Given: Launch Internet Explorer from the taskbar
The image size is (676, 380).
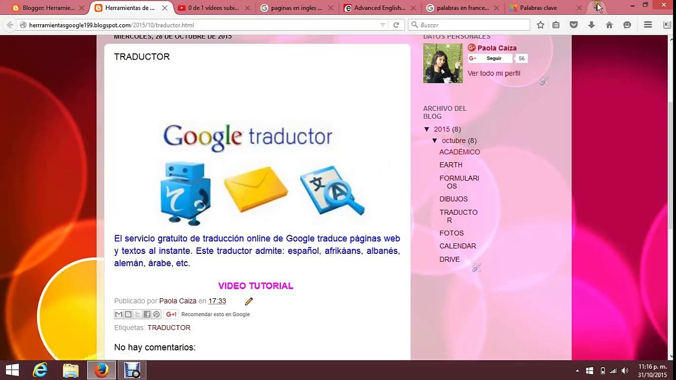Looking at the screenshot, I should point(40,370).
